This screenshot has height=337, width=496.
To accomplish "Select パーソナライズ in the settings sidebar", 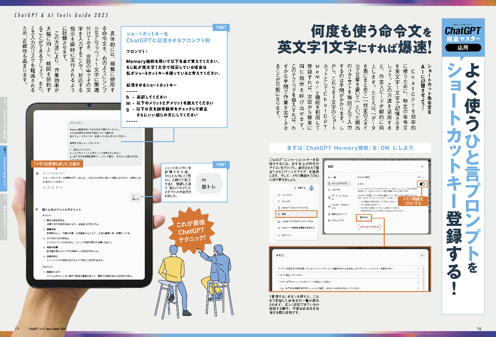I will 339,183.
